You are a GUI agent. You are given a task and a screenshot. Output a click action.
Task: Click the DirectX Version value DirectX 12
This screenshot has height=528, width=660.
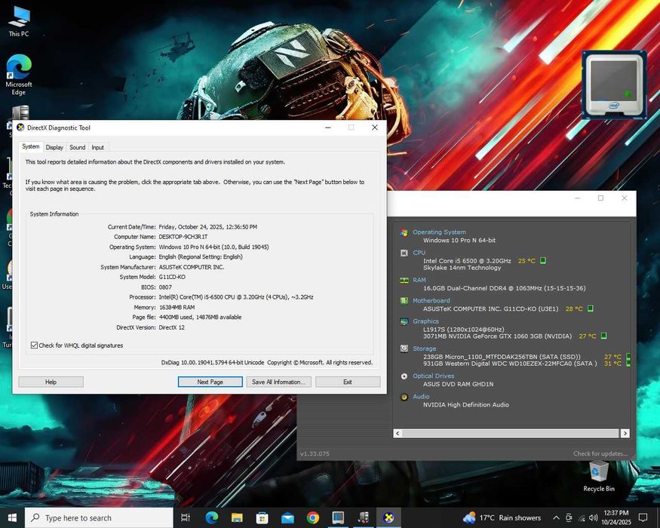172,327
